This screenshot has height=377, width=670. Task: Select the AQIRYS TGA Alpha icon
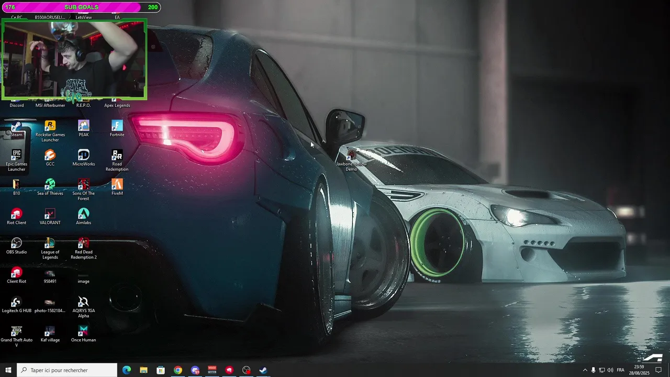point(84,307)
